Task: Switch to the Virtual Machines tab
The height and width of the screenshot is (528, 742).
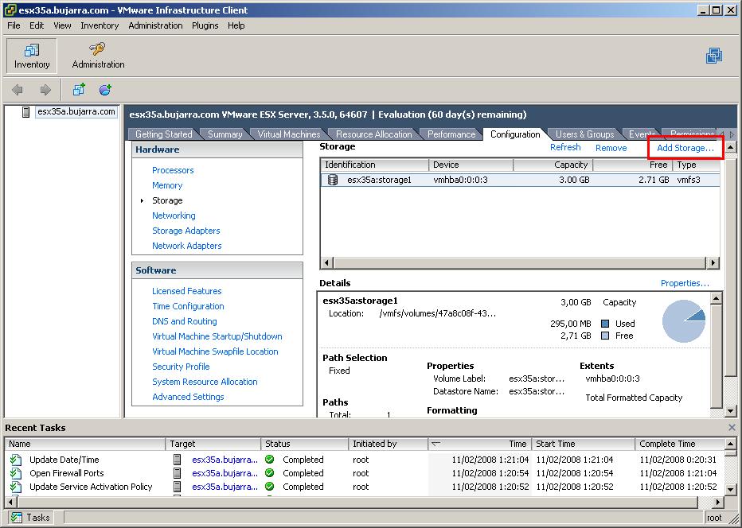Action: [289, 134]
